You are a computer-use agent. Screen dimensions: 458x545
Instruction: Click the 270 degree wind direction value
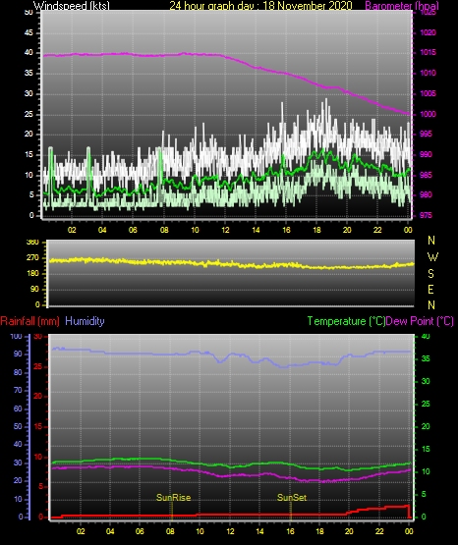[x=32, y=258]
